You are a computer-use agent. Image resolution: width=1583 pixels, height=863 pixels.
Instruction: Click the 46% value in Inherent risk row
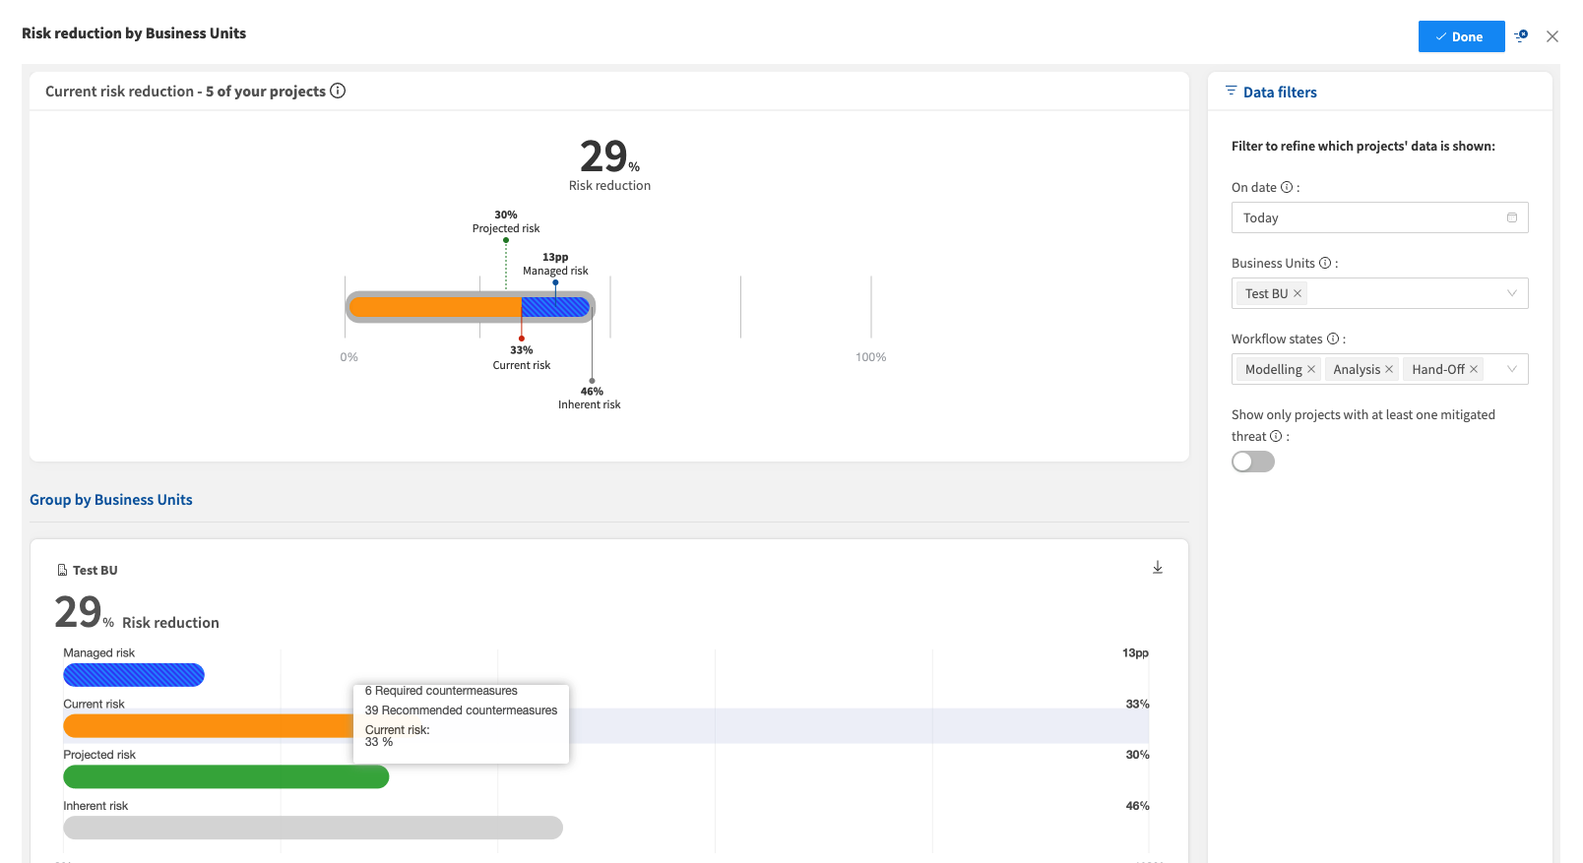1137,806
